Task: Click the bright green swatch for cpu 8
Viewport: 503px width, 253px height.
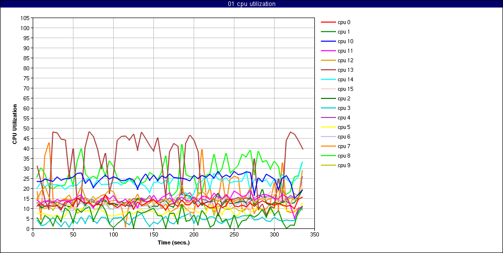Action: pos(328,156)
